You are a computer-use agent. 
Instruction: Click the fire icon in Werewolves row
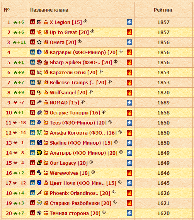click(x=129, y=173)
